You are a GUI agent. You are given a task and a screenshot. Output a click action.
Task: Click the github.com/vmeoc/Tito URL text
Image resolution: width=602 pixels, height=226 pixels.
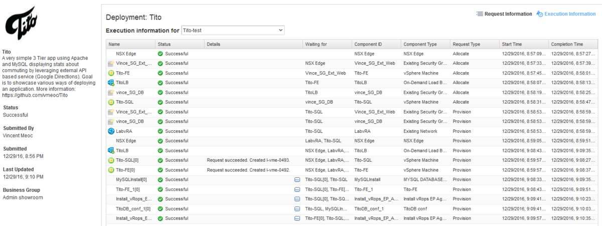(35, 95)
